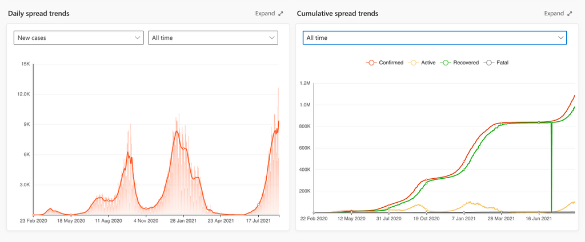The width and height of the screenshot is (585, 242).
Task: Click the 19 Oct 2020 marker on Confirmed line
Action: (426, 180)
